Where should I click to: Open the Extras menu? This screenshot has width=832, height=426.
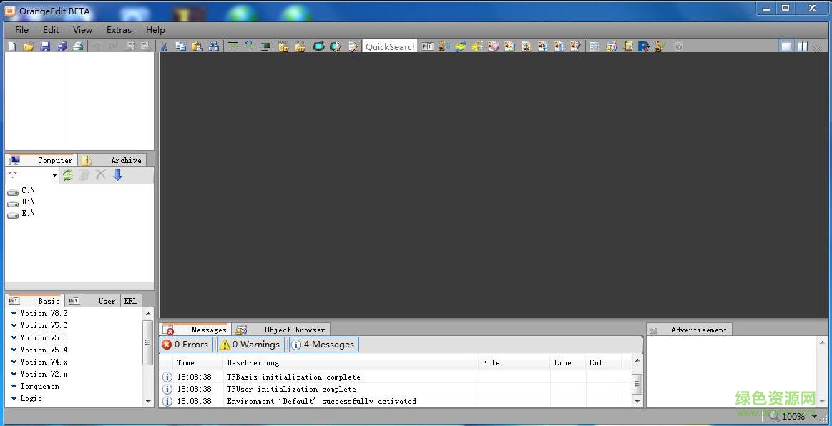119,30
